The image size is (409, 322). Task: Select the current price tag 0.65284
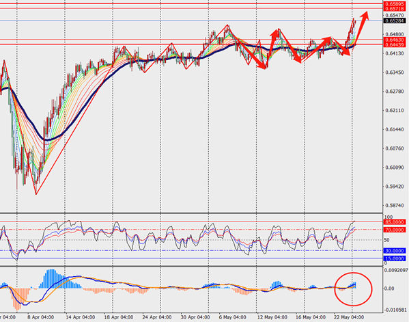[x=394, y=21]
